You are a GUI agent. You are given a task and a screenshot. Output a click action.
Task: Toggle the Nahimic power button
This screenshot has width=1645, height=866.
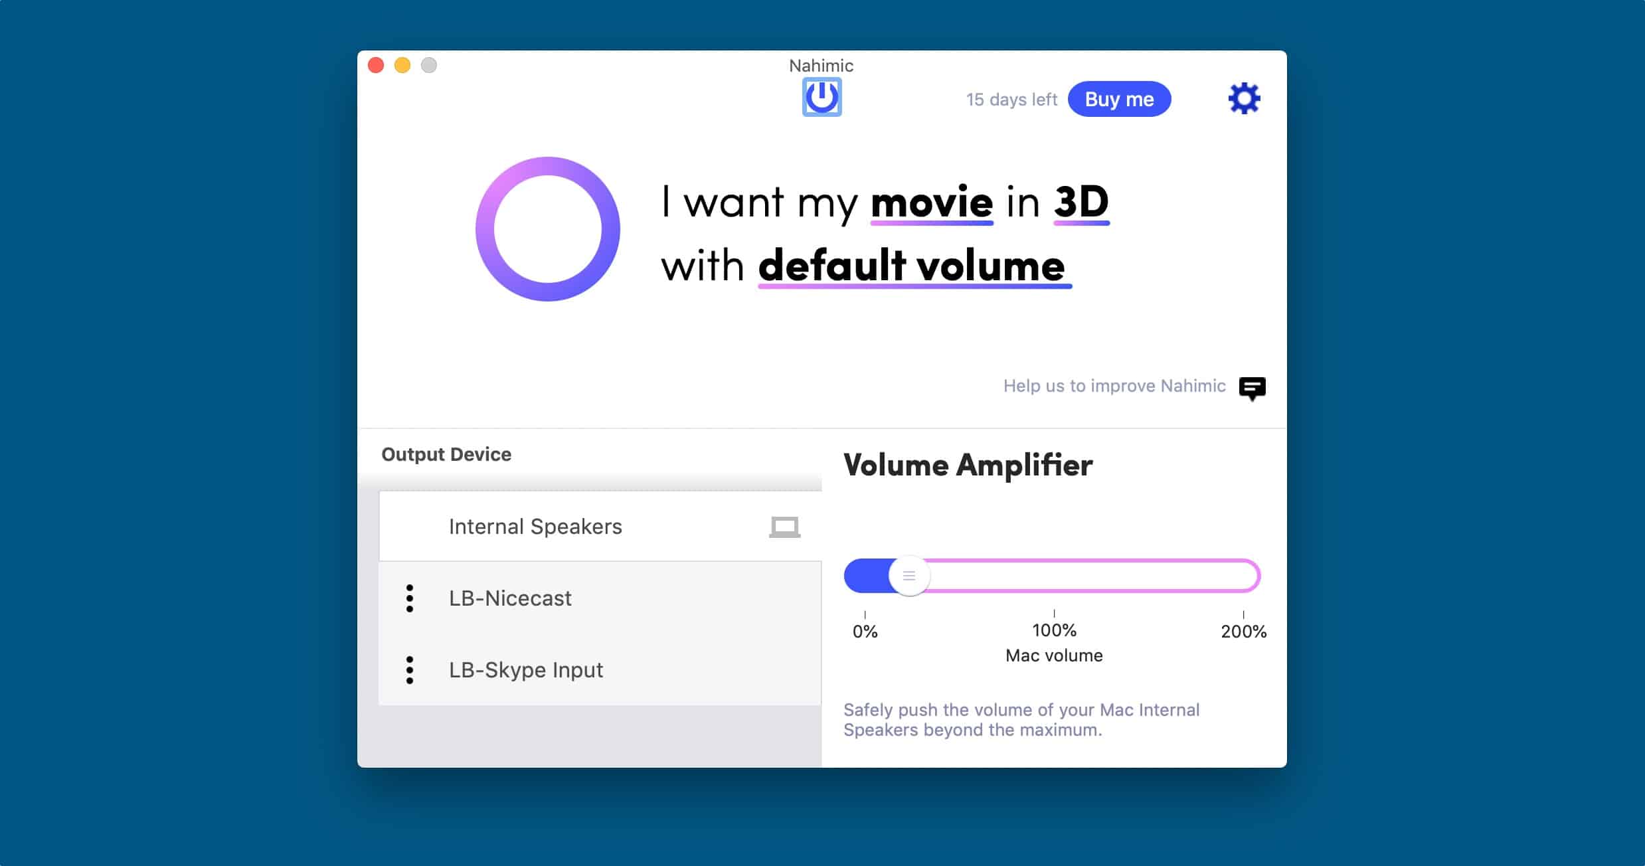(822, 97)
